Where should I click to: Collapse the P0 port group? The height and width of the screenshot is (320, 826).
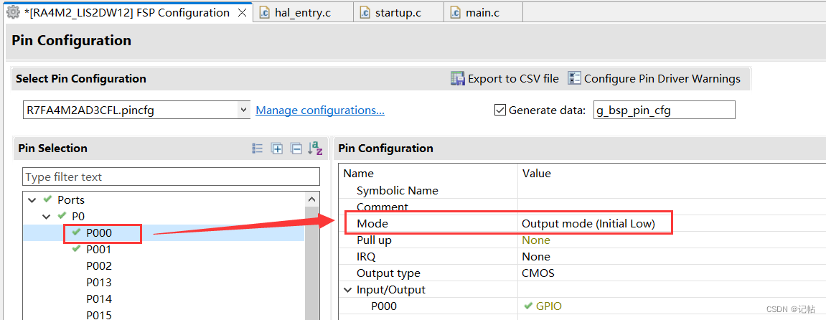pyautogui.click(x=47, y=216)
